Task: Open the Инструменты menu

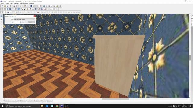Action: 24,3
